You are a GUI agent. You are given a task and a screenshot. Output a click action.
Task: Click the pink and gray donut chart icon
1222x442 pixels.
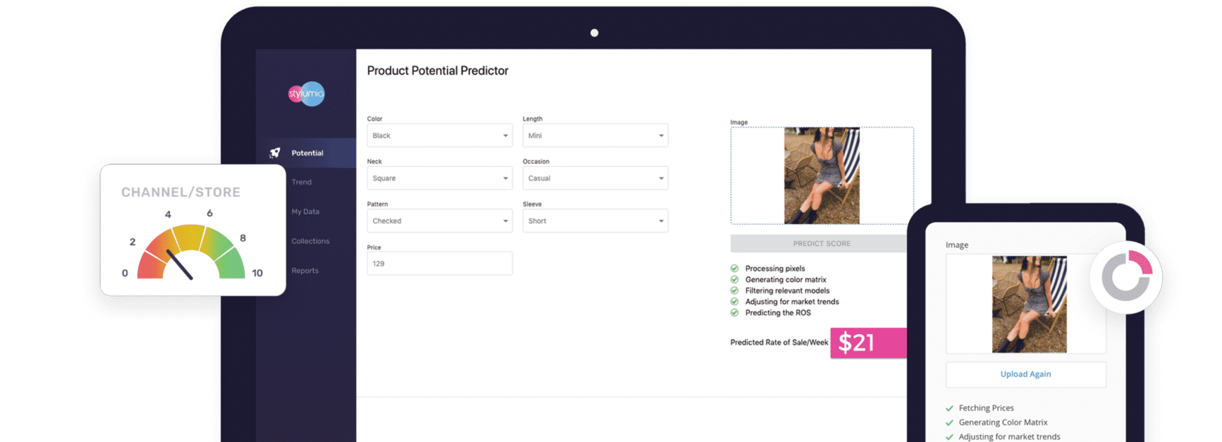click(1126, 277)
